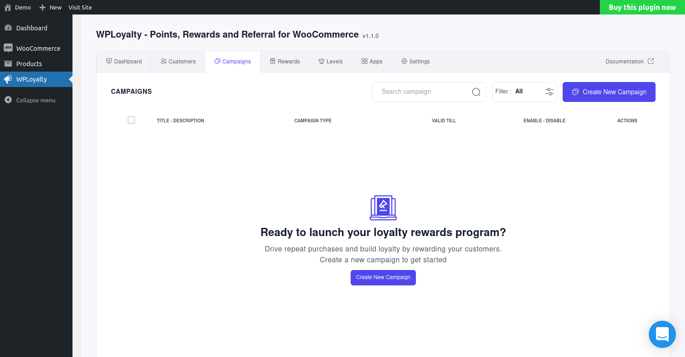Click the Customers tab people icon

click(164, 61)
